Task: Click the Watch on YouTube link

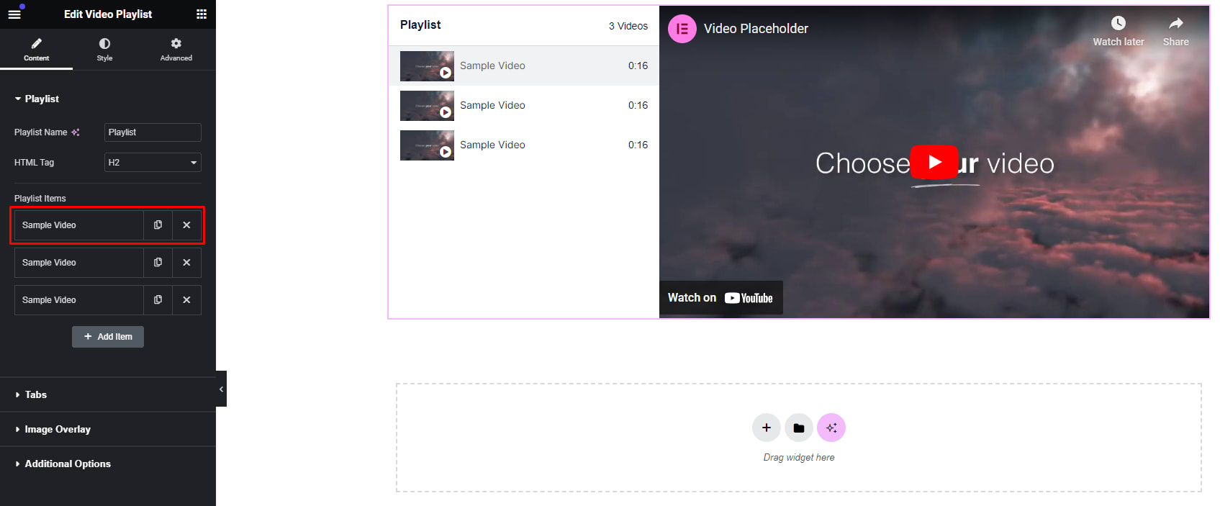Action: tap(720, 298)
